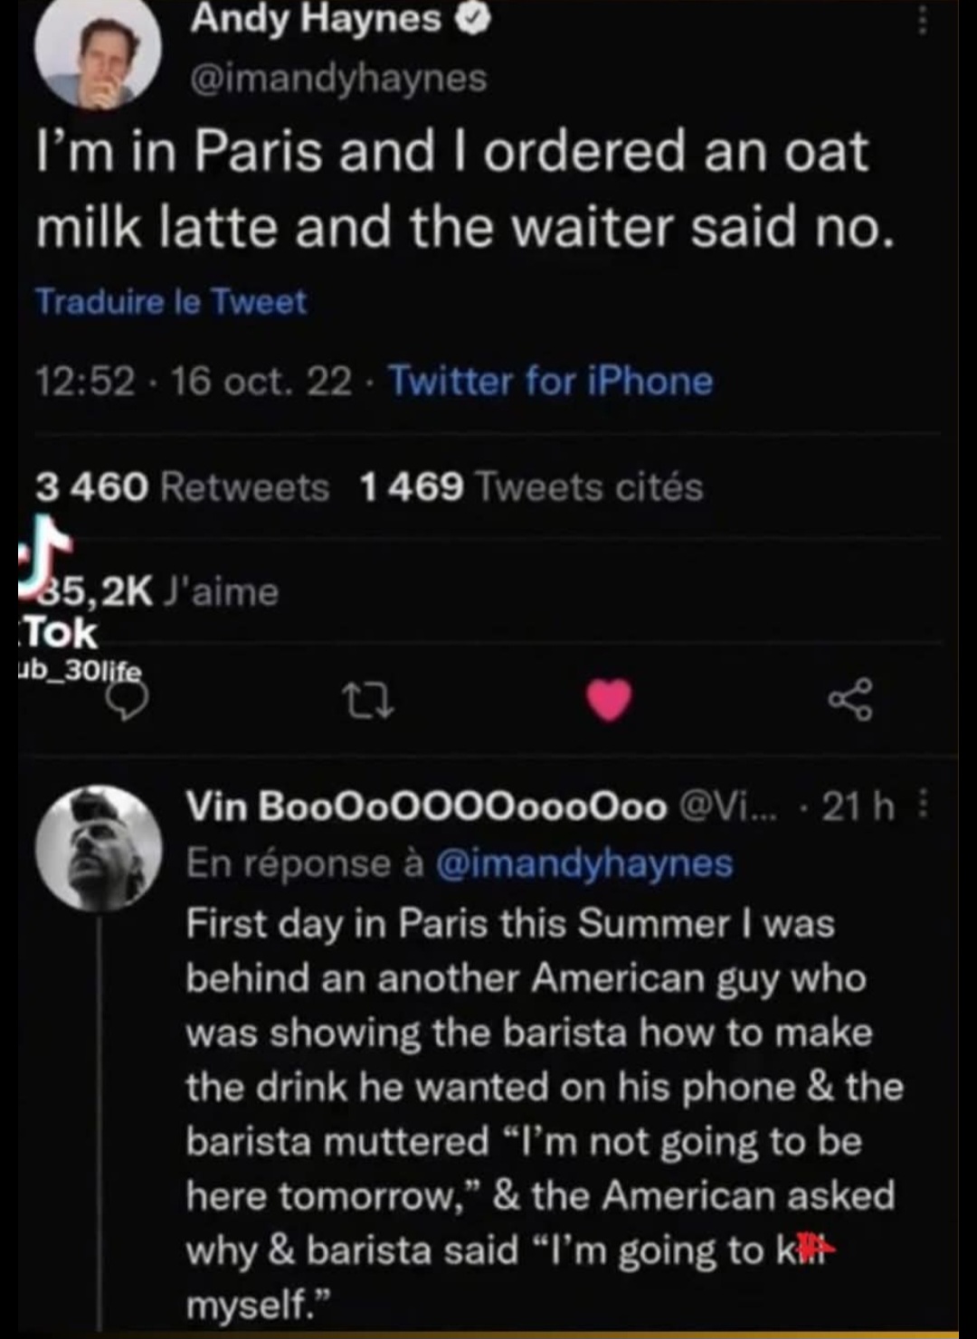Open the Andy Haynes display name

pos(315,20)
